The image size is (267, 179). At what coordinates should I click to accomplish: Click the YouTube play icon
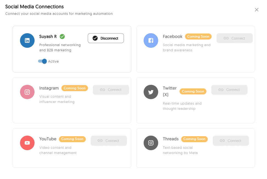pyautogui.click(x=27, y=143)
